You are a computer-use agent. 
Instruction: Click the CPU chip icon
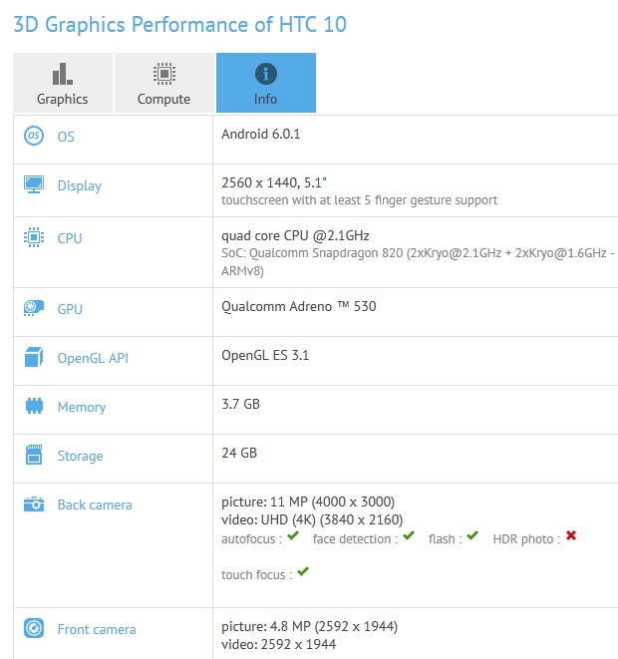pyautogui.click(x=34, y=237)
